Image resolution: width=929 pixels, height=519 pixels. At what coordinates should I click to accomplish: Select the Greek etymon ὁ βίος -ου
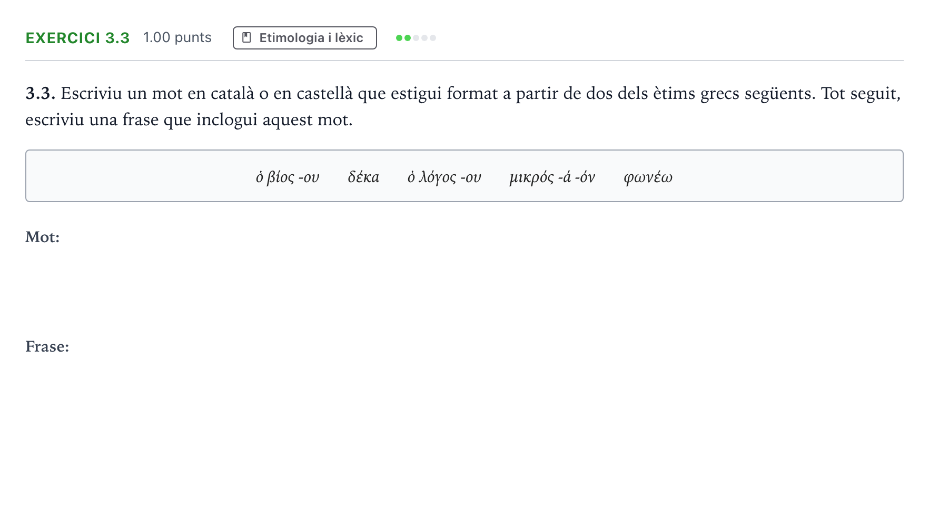(288, 177)
